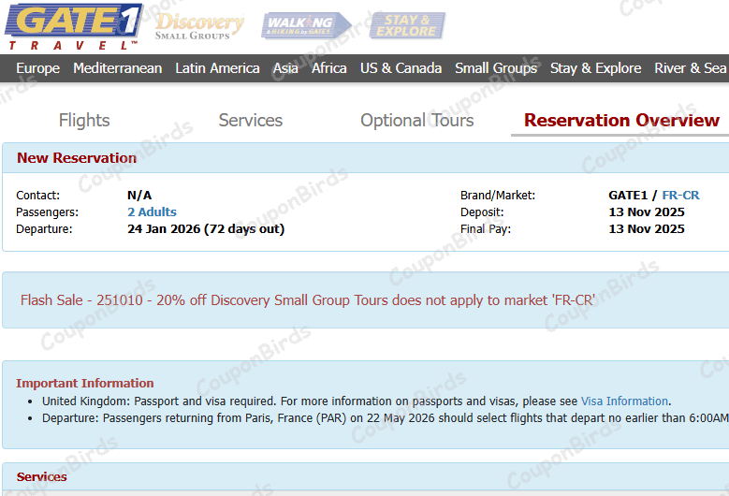Image resolution: width=729 pixels, height=496 pixels.
Task: Open the FR-CR market link
Action: point(680,196)
